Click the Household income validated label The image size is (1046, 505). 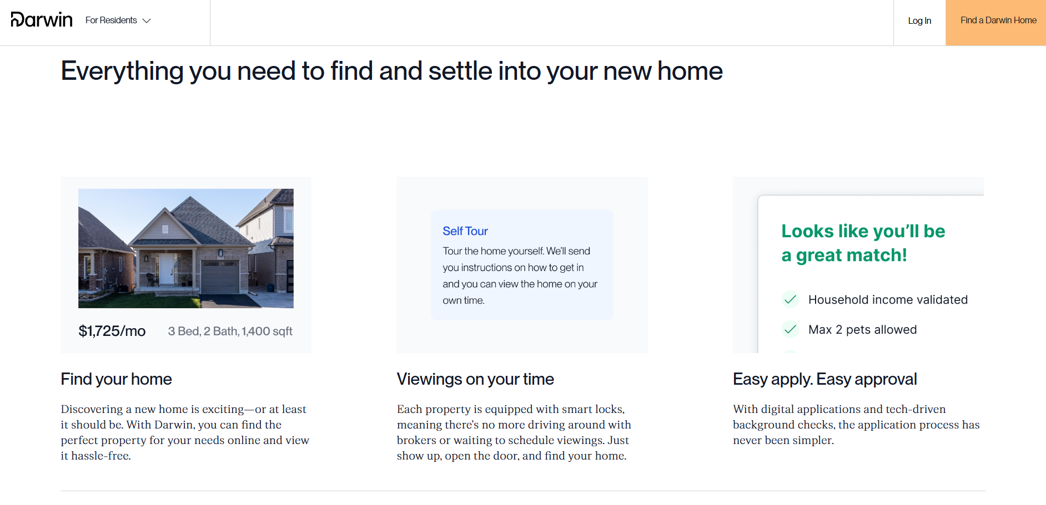pyautogui.click(x=888, y=300)
